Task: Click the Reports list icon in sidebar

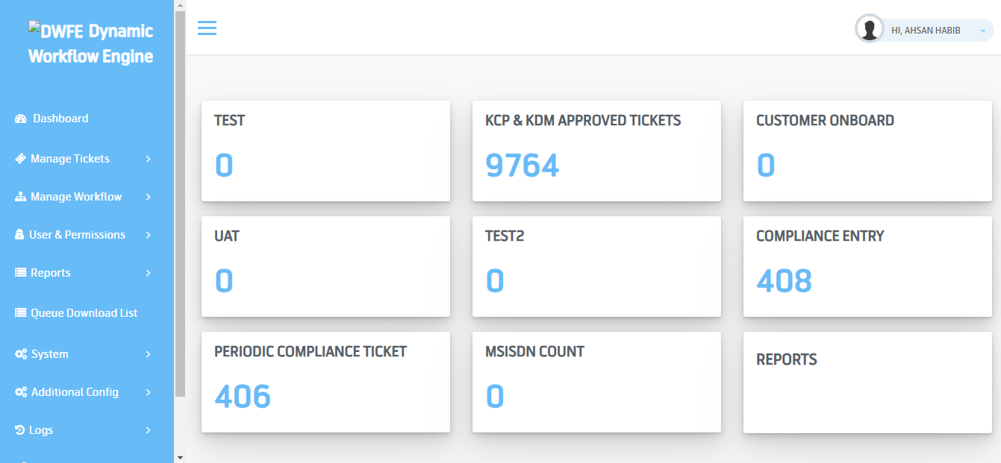Action: pyautogui.click(x=21, y=273)
